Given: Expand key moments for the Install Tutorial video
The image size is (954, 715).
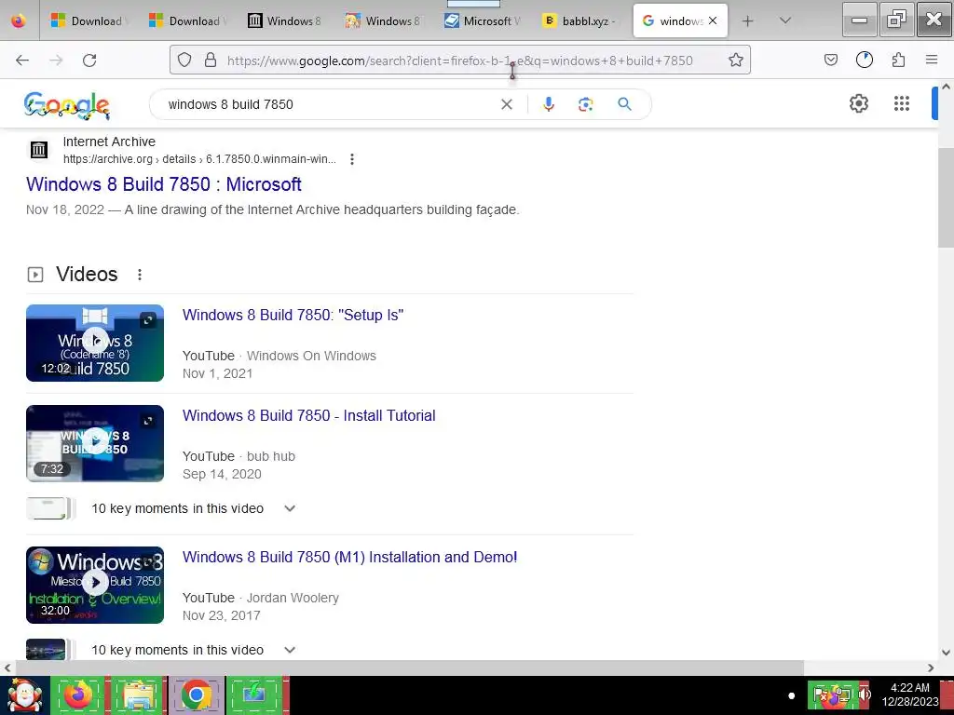Looking at the screenshot, I should (x=290, y=508).
